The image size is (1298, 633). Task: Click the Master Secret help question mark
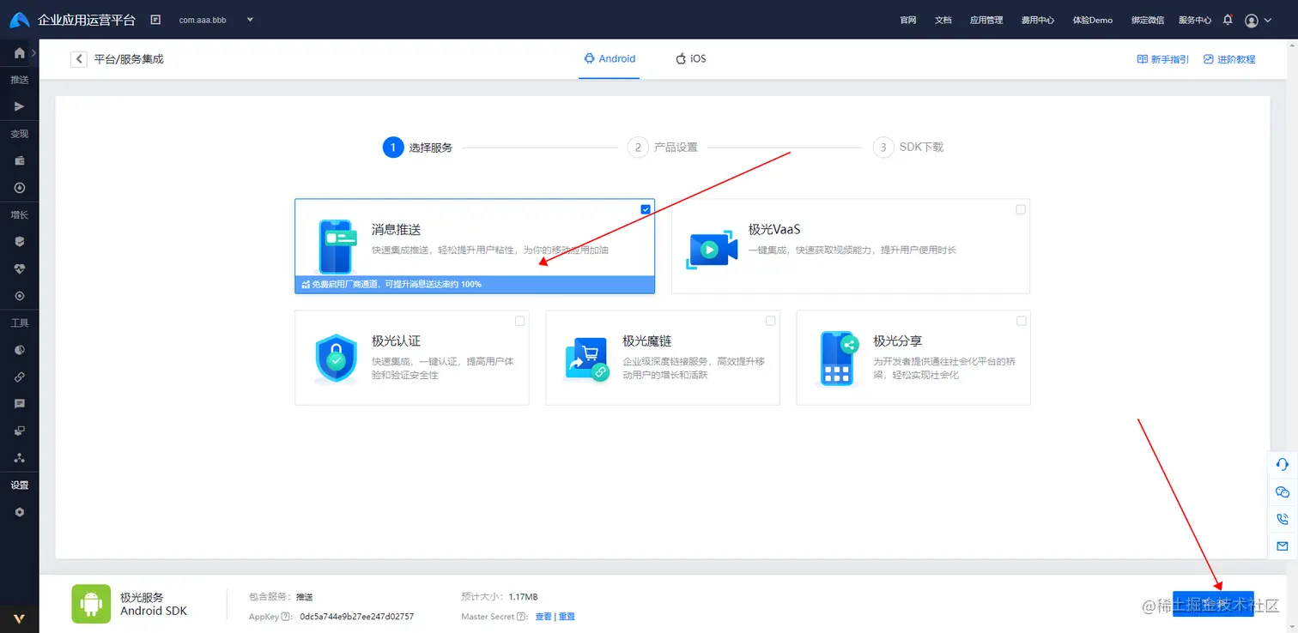[x=522, y=617]
